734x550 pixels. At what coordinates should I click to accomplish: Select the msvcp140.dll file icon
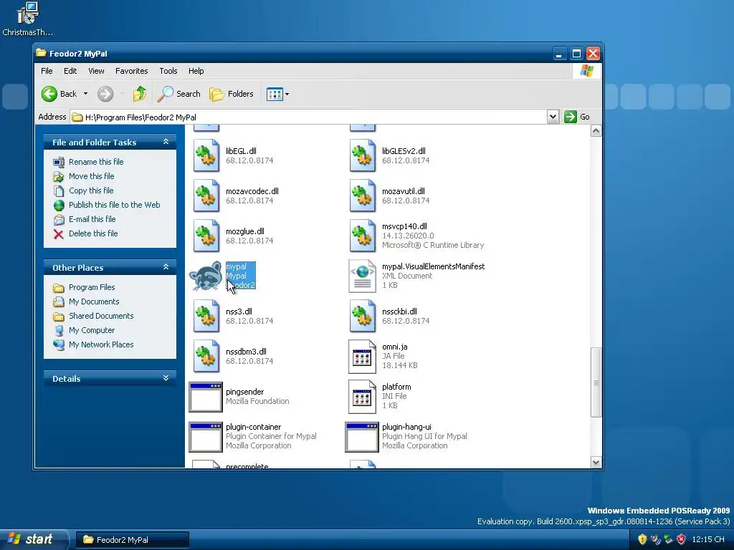tap(363, 236)
